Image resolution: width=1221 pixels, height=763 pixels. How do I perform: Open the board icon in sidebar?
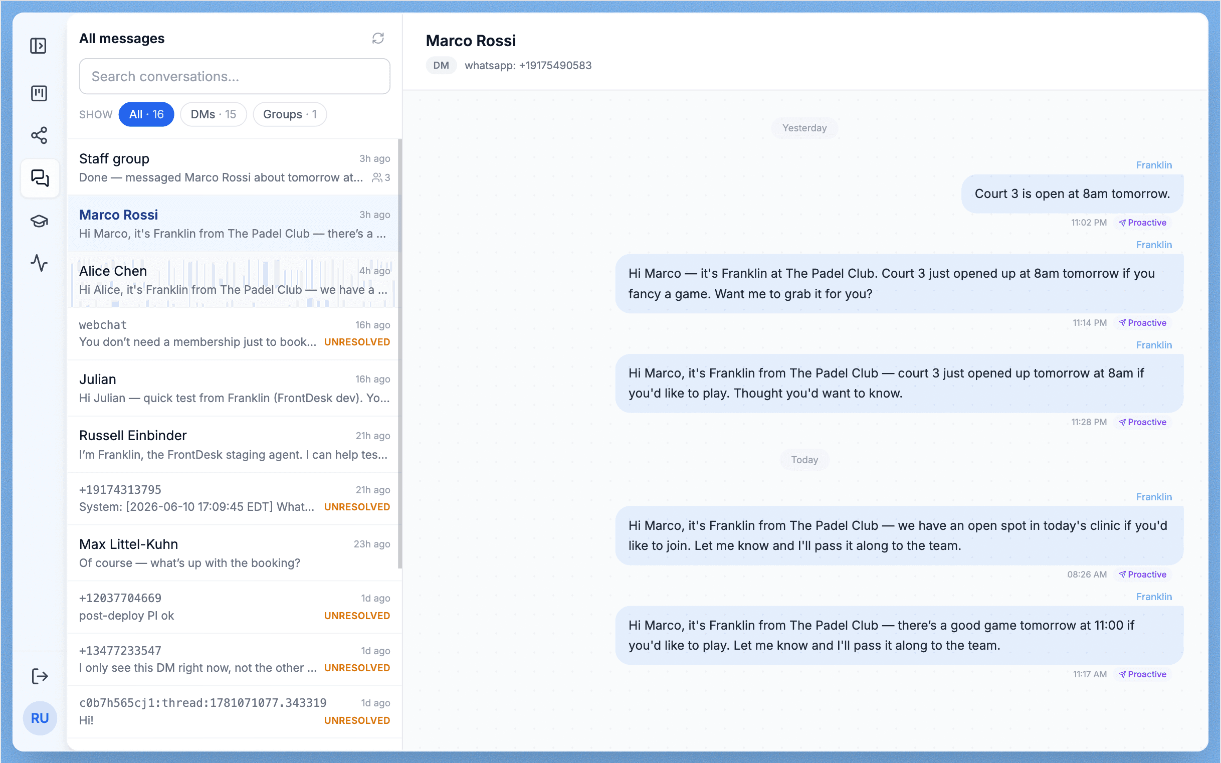point(39,93)
